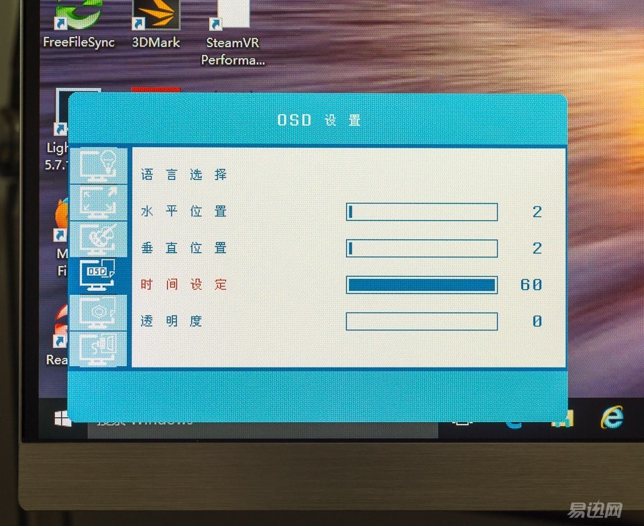Adjust the 垂直位置 slider bar
The image size is (644, 526).
click(x=422, y=249)
